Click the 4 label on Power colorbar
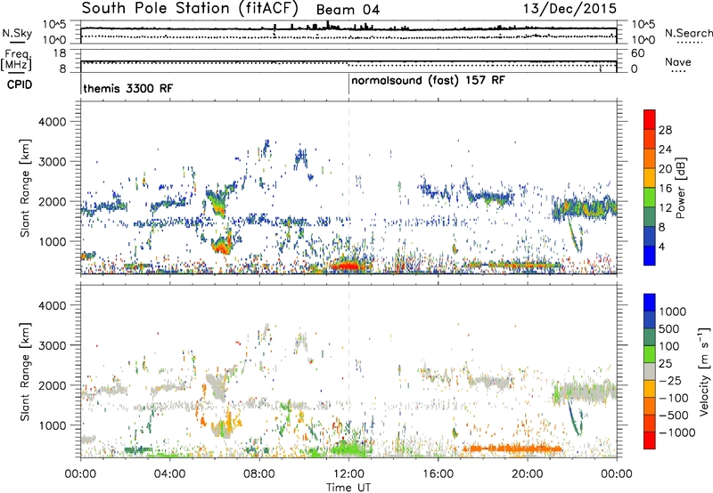713x493 pixels. [x=661, y=247]
